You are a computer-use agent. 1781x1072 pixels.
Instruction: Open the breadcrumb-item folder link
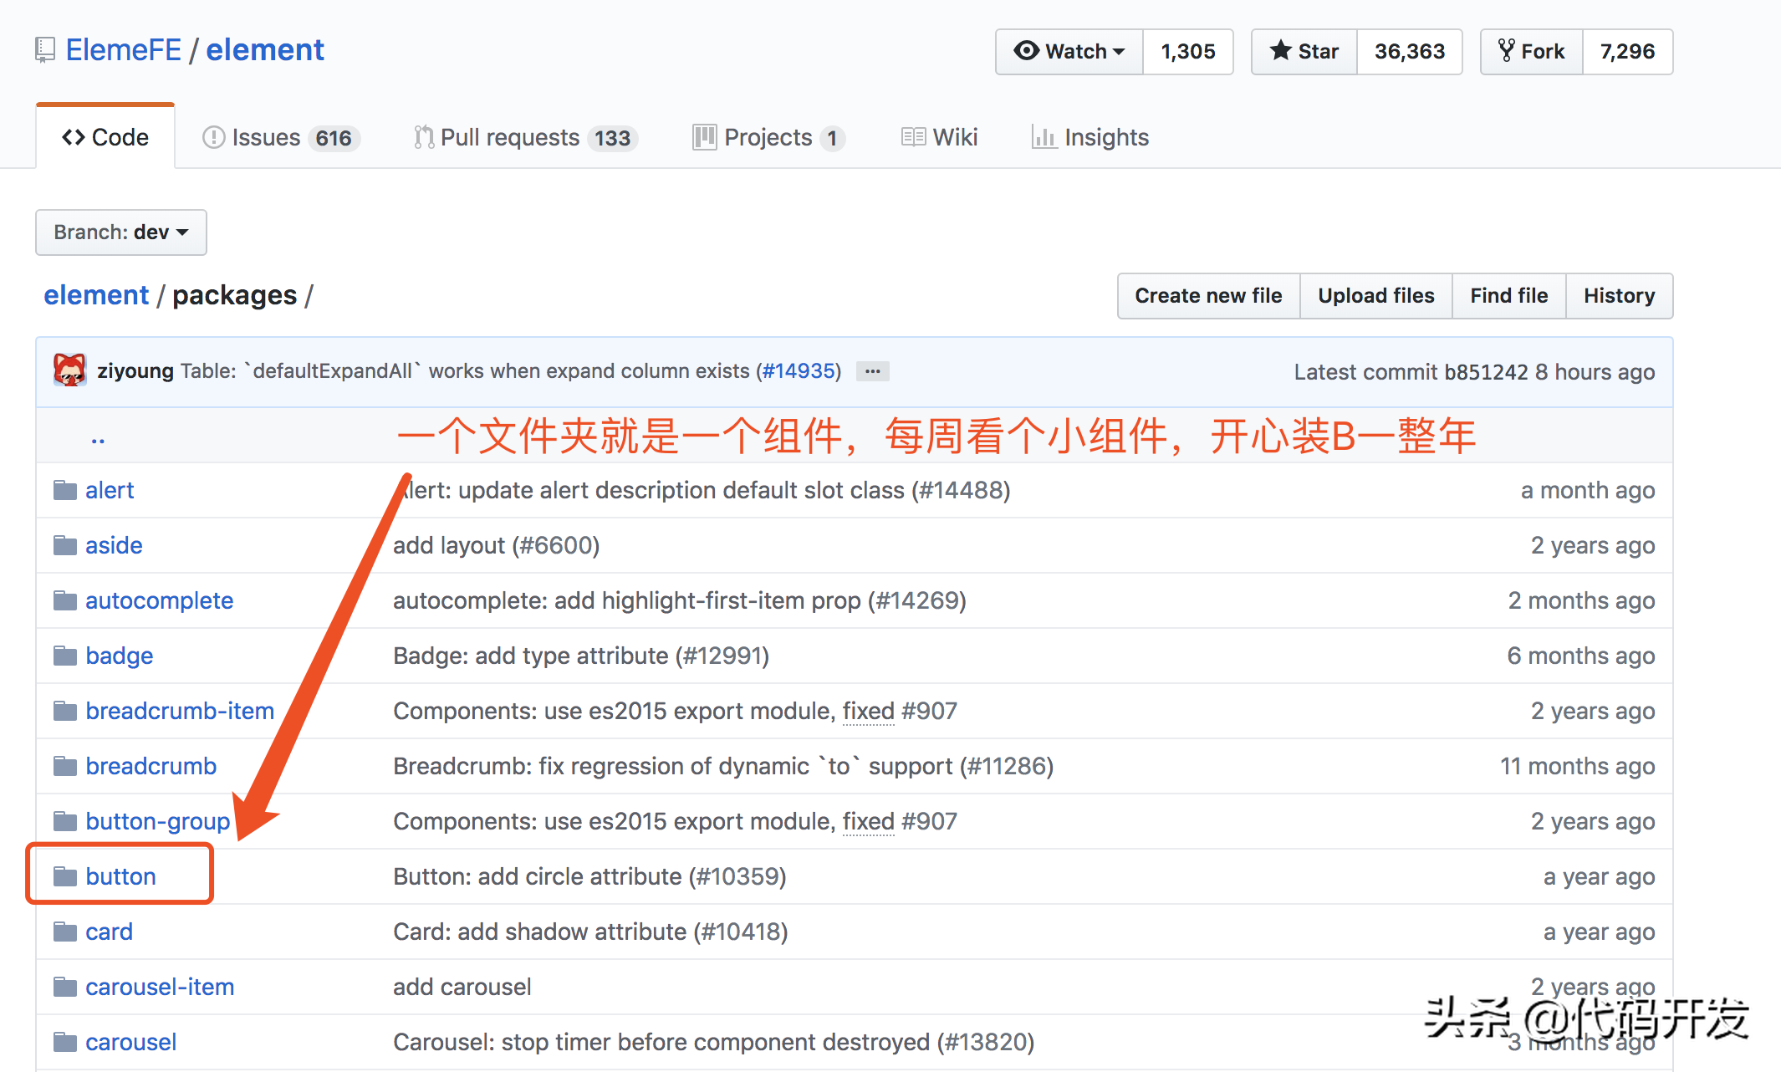(180, 711)
